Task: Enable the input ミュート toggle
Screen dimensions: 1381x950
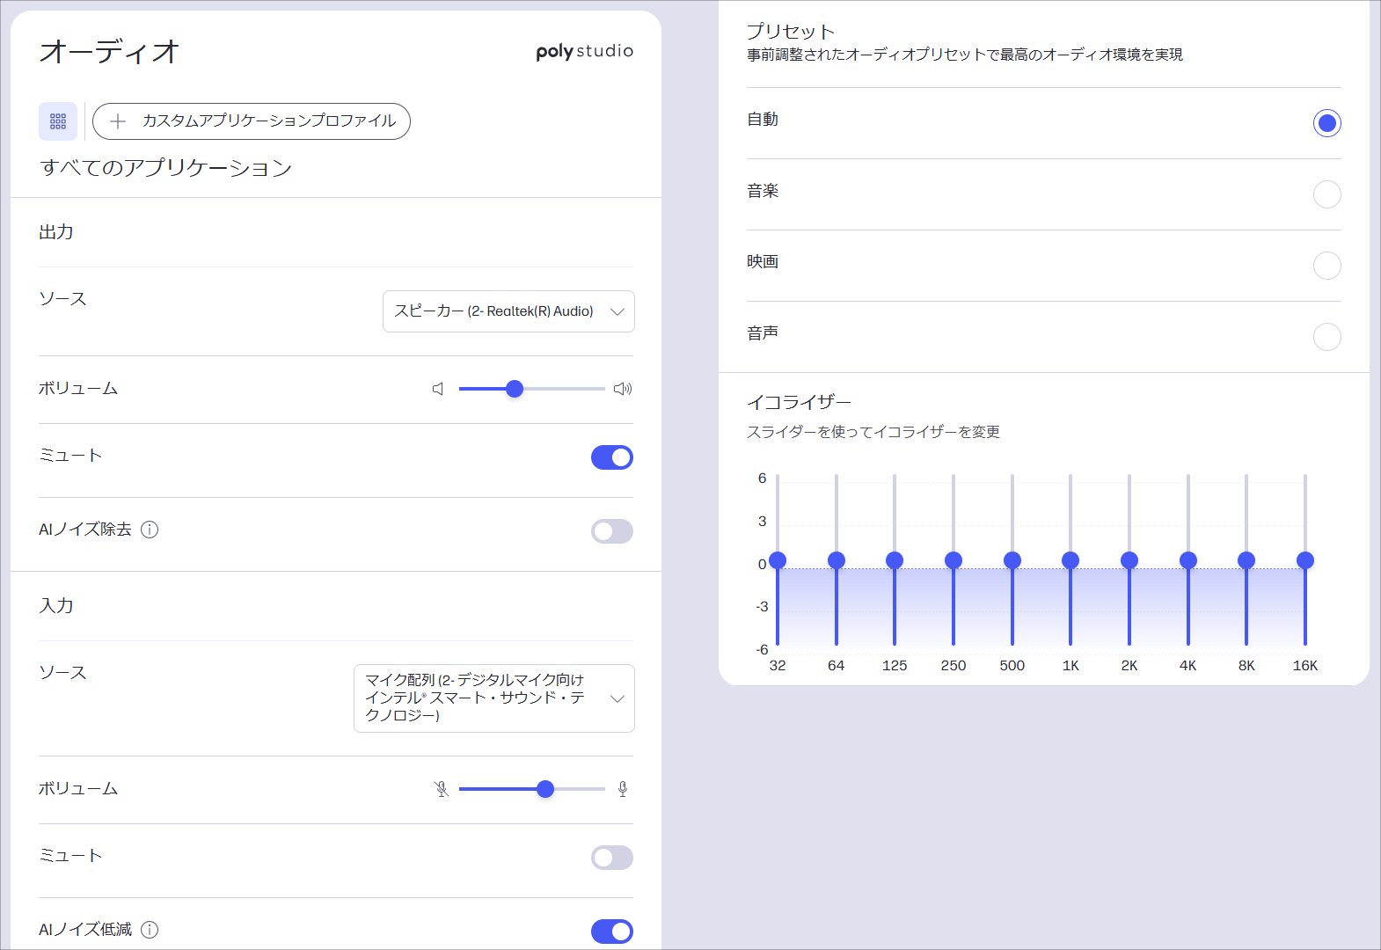Action: (611, 858)
